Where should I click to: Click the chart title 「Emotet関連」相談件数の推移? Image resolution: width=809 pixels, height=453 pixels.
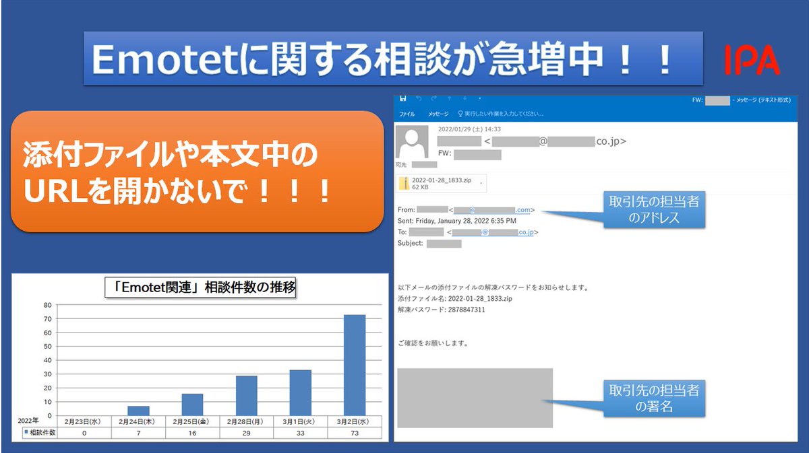pos(201,288)
